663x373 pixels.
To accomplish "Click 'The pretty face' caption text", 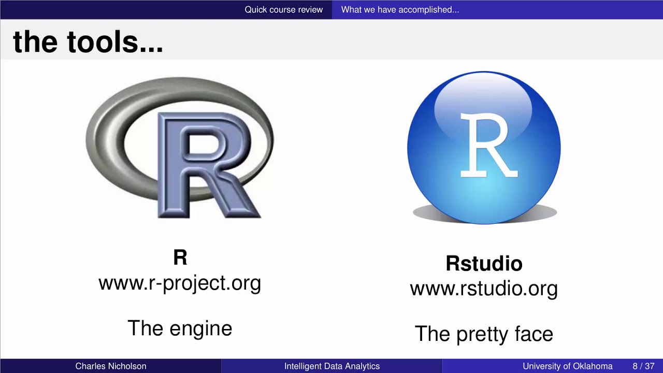I will tap(484, 334).
